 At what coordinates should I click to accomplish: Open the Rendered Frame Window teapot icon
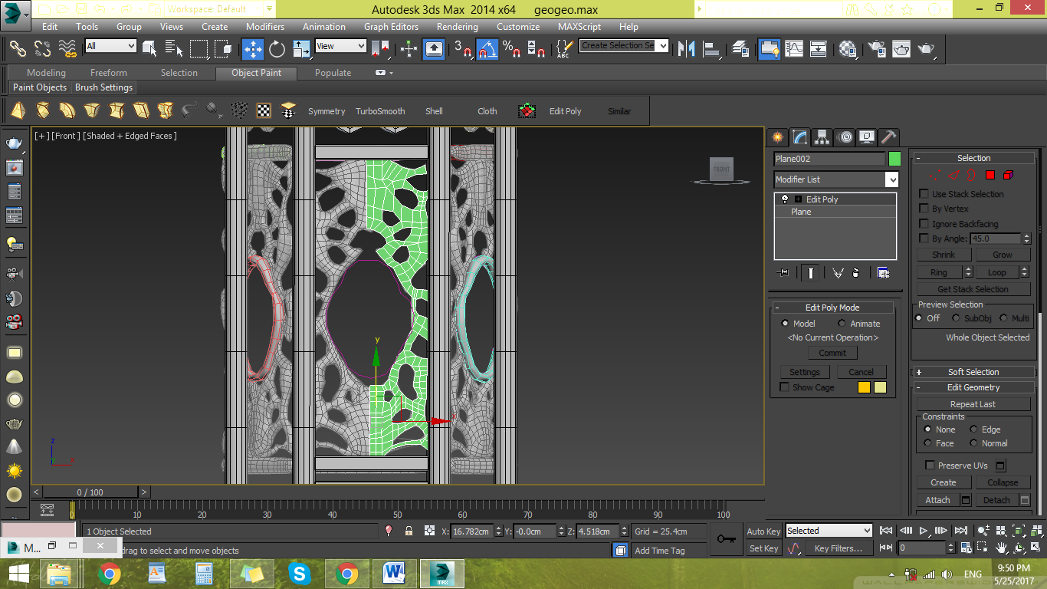(x=901, y=49)
